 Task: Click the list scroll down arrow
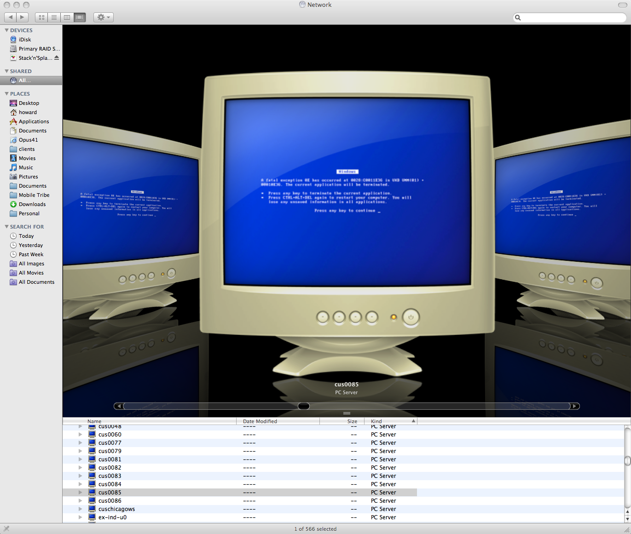click(x=627, y=519)
